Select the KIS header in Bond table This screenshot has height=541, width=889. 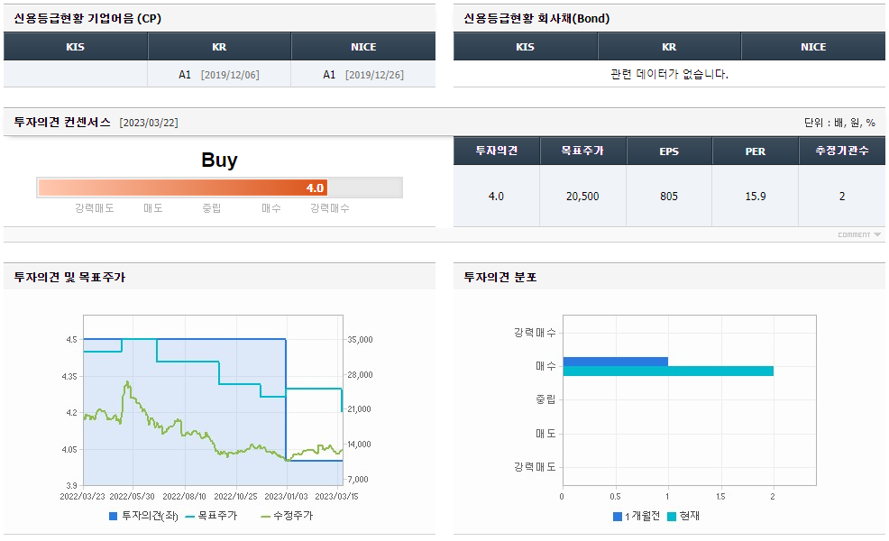[x=525, y=47]
